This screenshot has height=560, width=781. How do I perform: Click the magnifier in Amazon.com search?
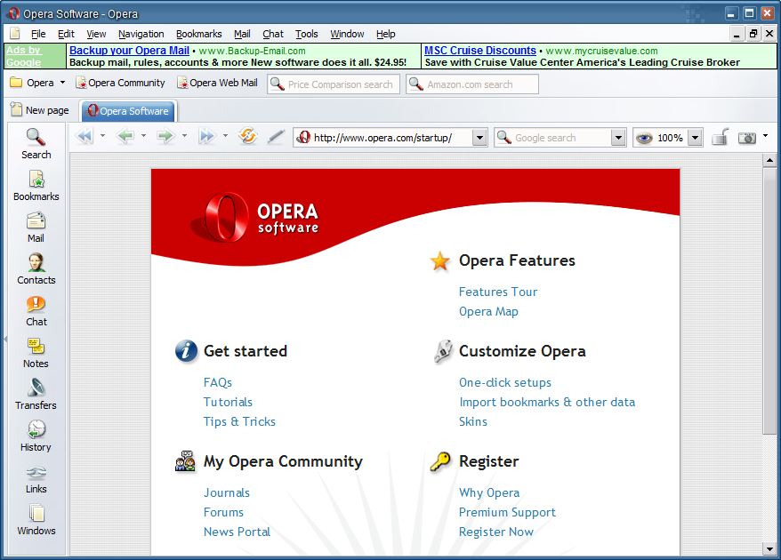(x=416, y=84)
